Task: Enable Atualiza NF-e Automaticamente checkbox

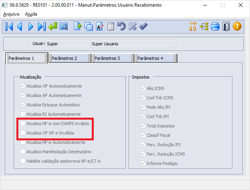Action: coord(23,142)
